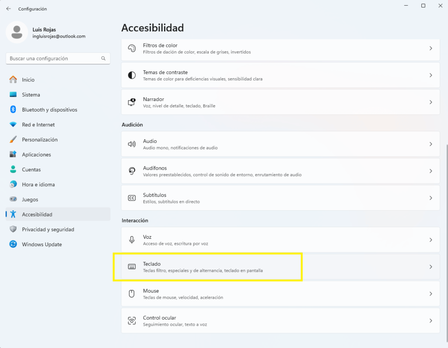Click the Buscar una configuración field
448x348 pixels.
[x=52, y=59]
